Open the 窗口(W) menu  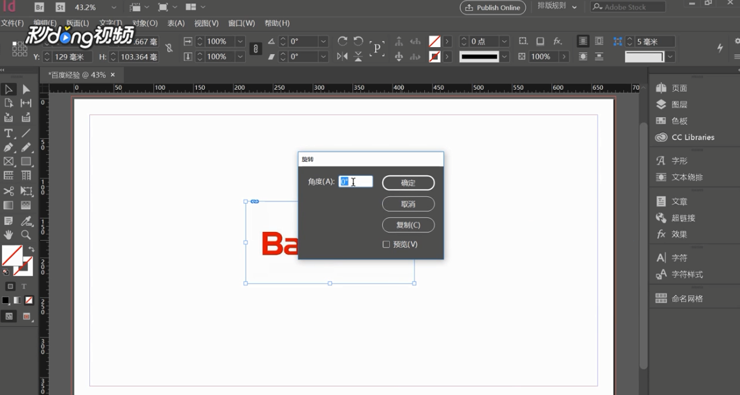click(x=241, y=23)
